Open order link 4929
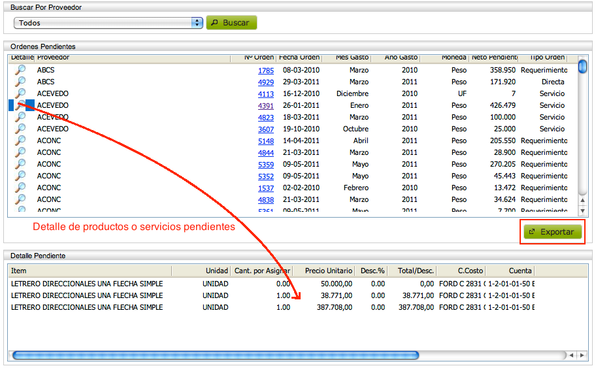This screenshot has height=368, width=596. coord(266,82)
